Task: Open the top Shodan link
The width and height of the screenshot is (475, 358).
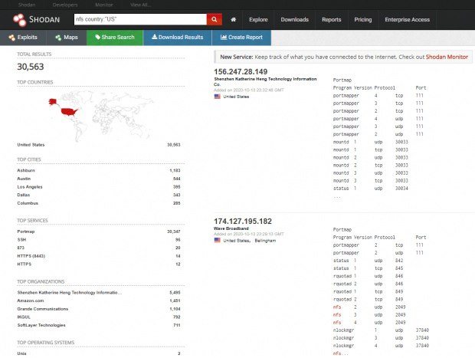Action: pos(27,5)
